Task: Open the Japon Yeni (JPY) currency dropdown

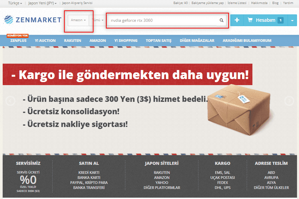Action: click(x=42, y=3)
